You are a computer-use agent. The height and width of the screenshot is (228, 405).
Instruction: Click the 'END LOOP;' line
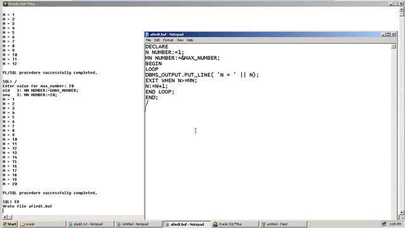pyautogui.click(x=160, y=92)
